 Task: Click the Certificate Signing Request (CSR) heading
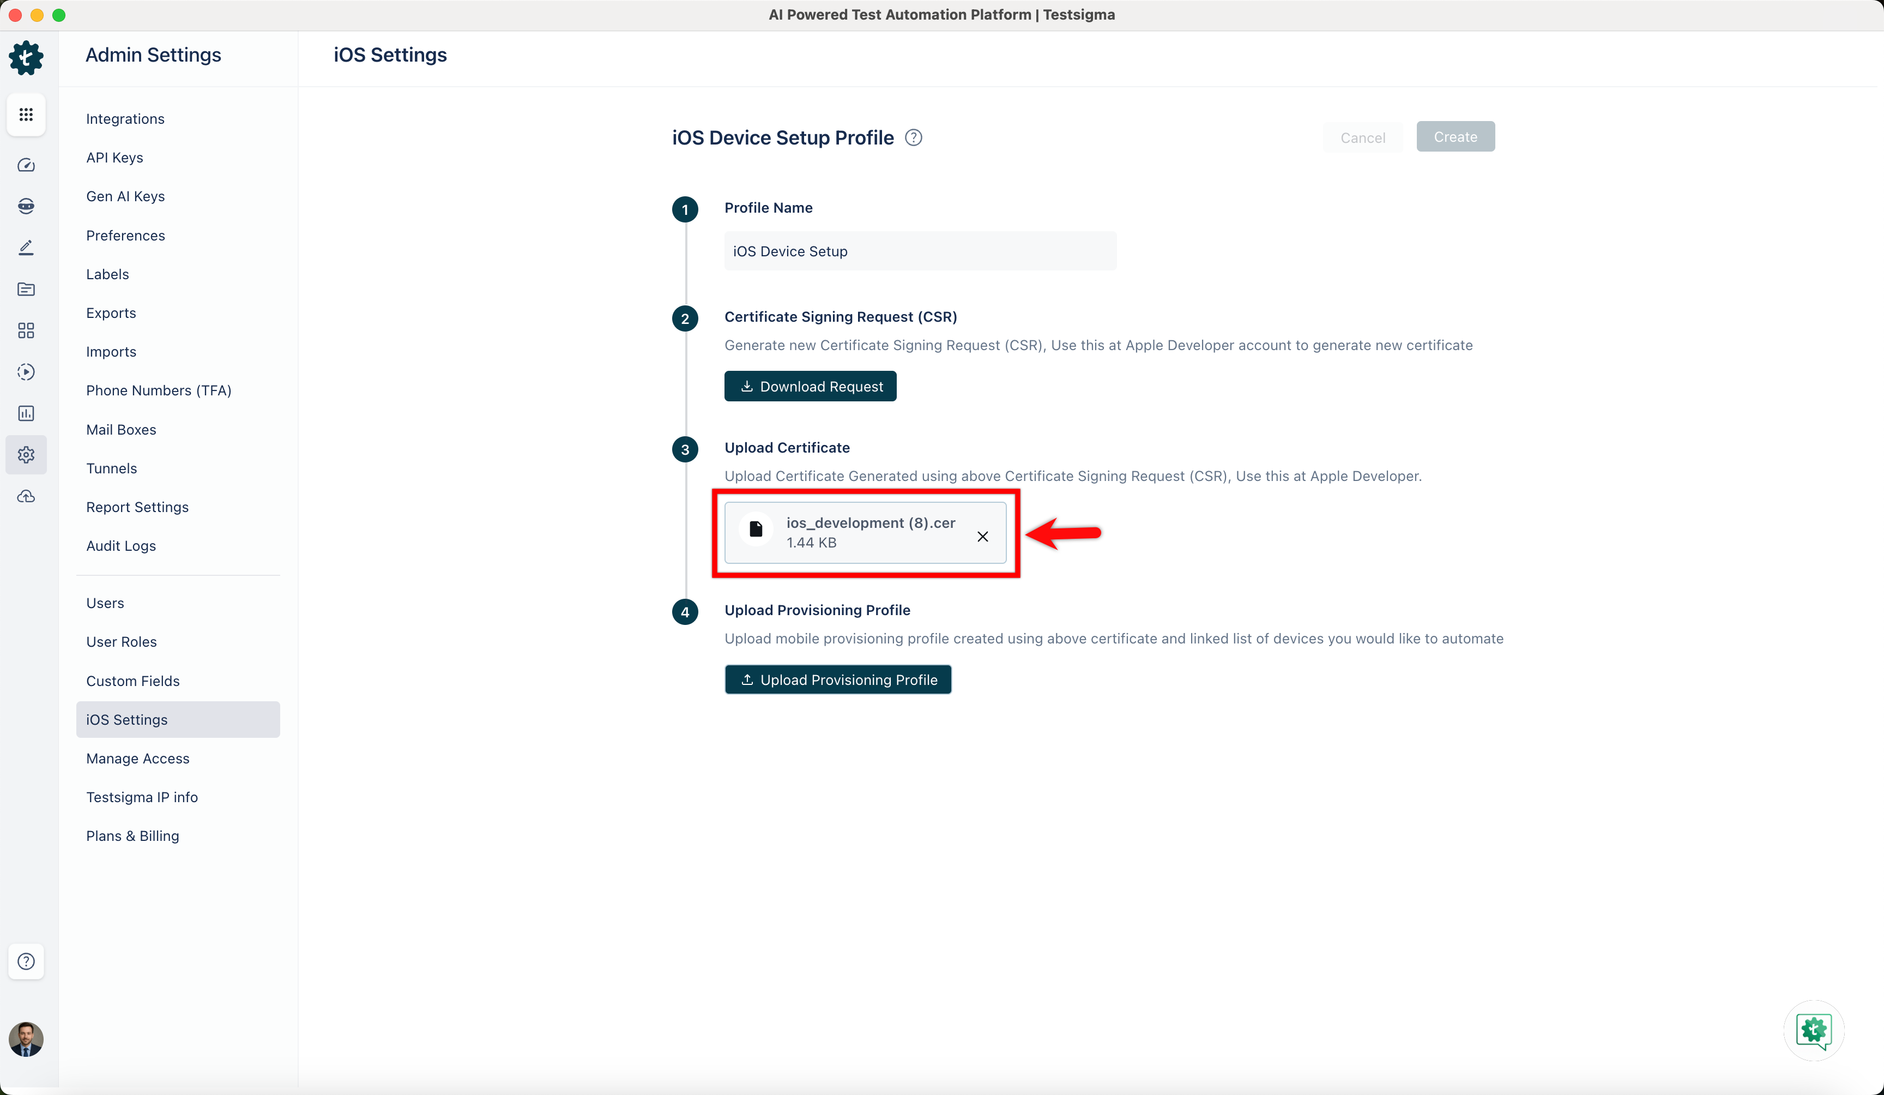pyautogui.click(x=840, y=317)
